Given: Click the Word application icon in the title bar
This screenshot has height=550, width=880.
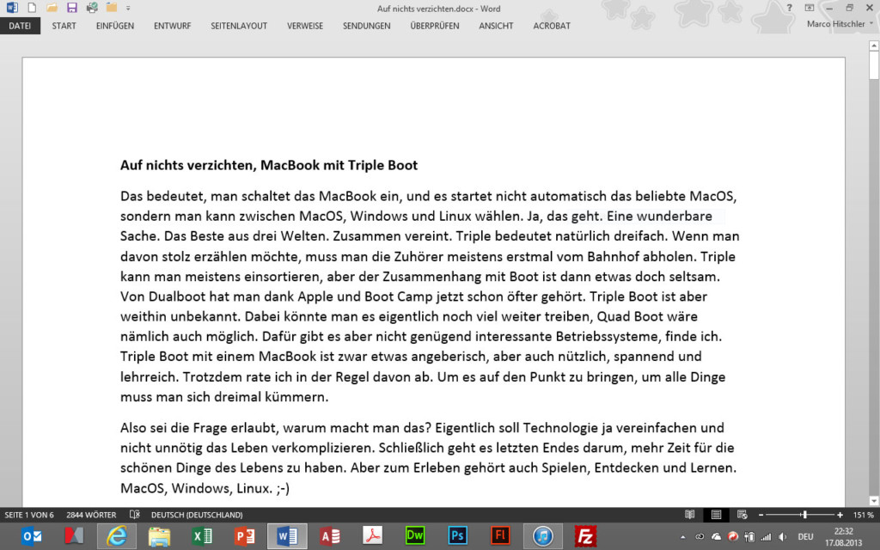Looking at the screenshot, I should [12, 8].
